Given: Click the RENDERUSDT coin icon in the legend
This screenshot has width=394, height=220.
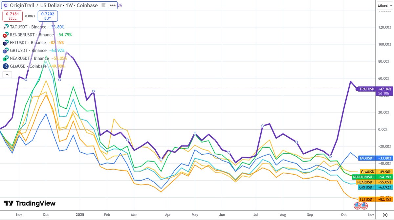Looking at the screenshot, I should pos(6,35).
